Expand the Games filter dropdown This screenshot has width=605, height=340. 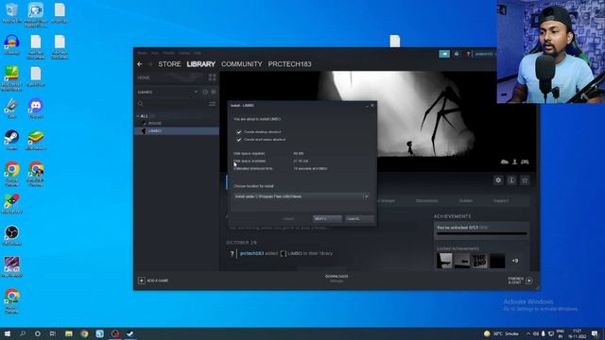pos(196,93)
